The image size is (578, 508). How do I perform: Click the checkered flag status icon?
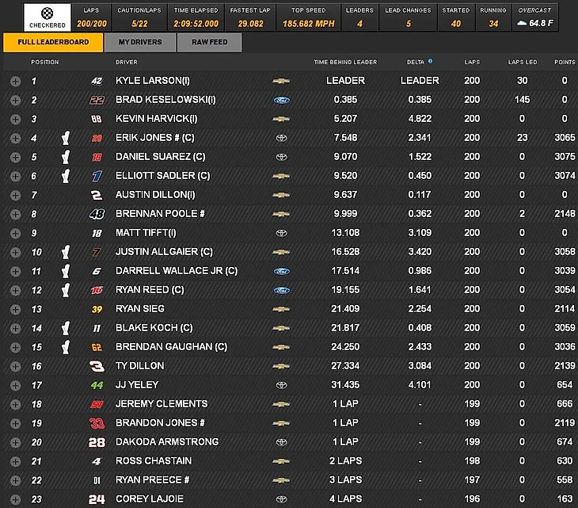pos(46,13)
